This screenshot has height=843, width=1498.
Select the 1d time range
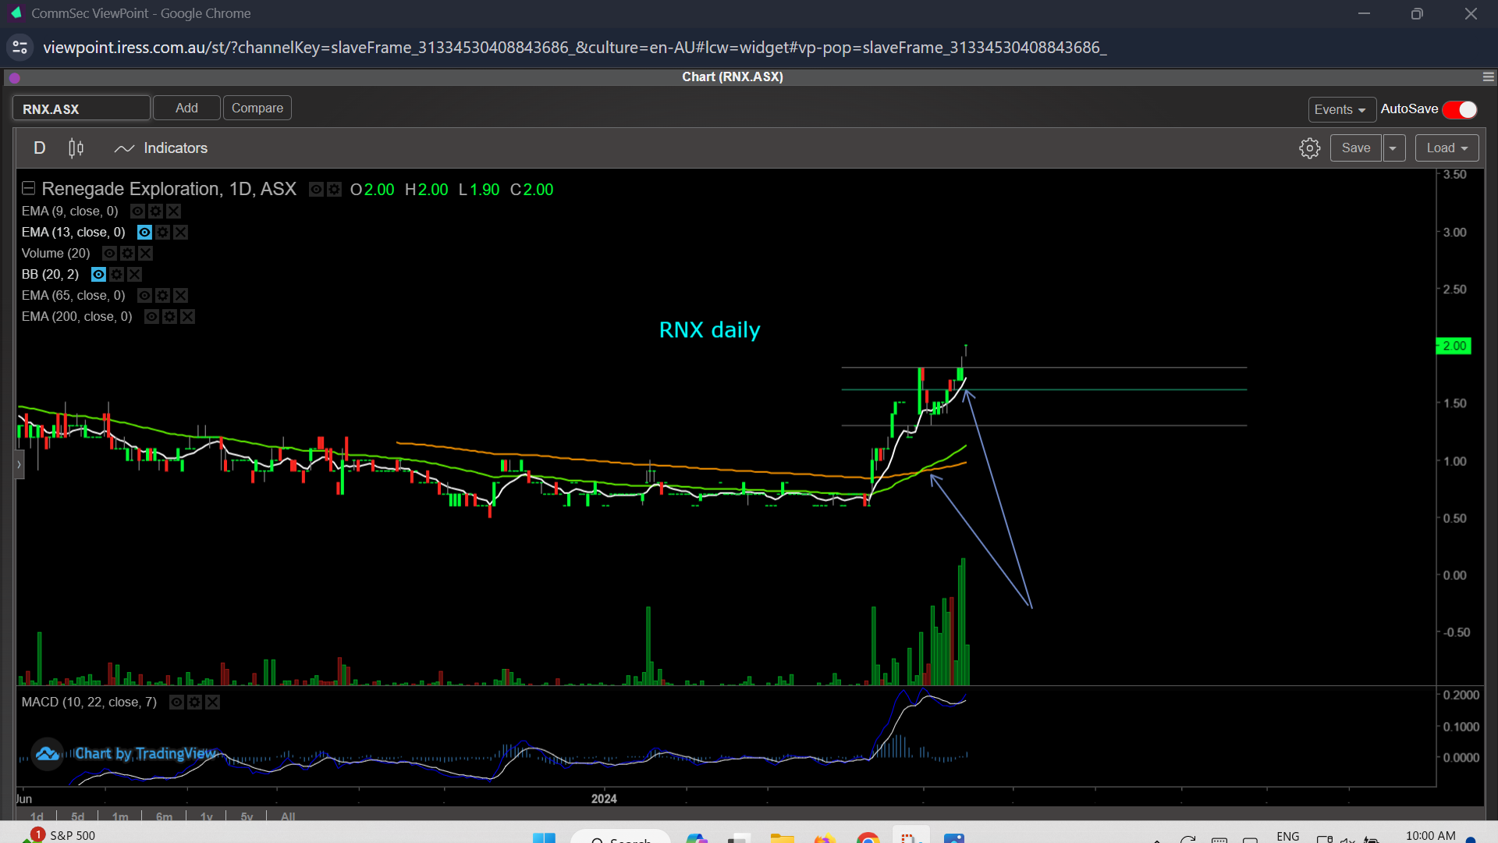pyautogui.click(x=37, y=816)
